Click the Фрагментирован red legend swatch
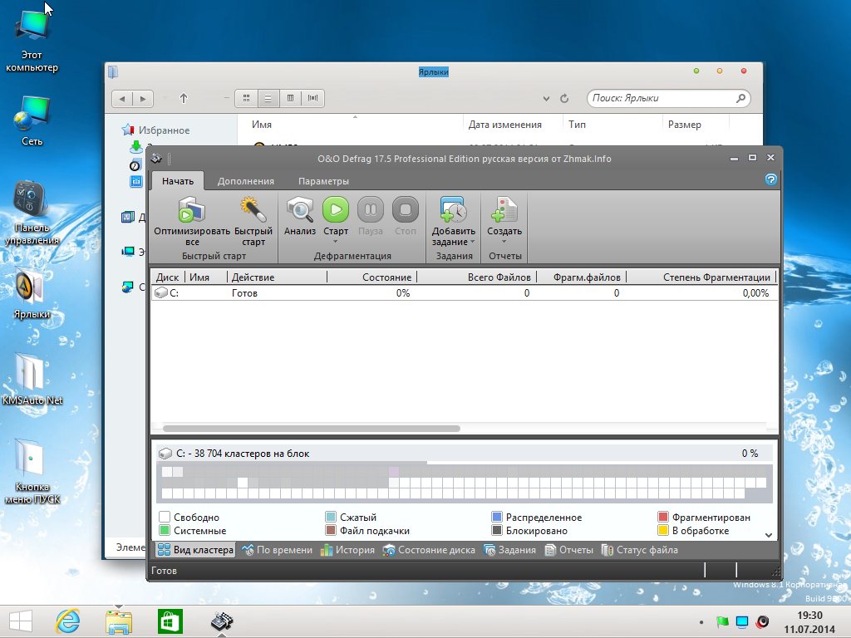This screenshot has height=638, width=851. [x=663, y=517]
